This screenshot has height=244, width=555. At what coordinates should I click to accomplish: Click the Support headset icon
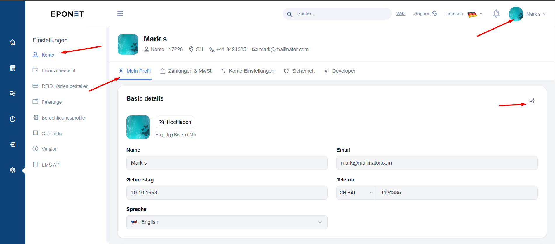coord(434,13)
